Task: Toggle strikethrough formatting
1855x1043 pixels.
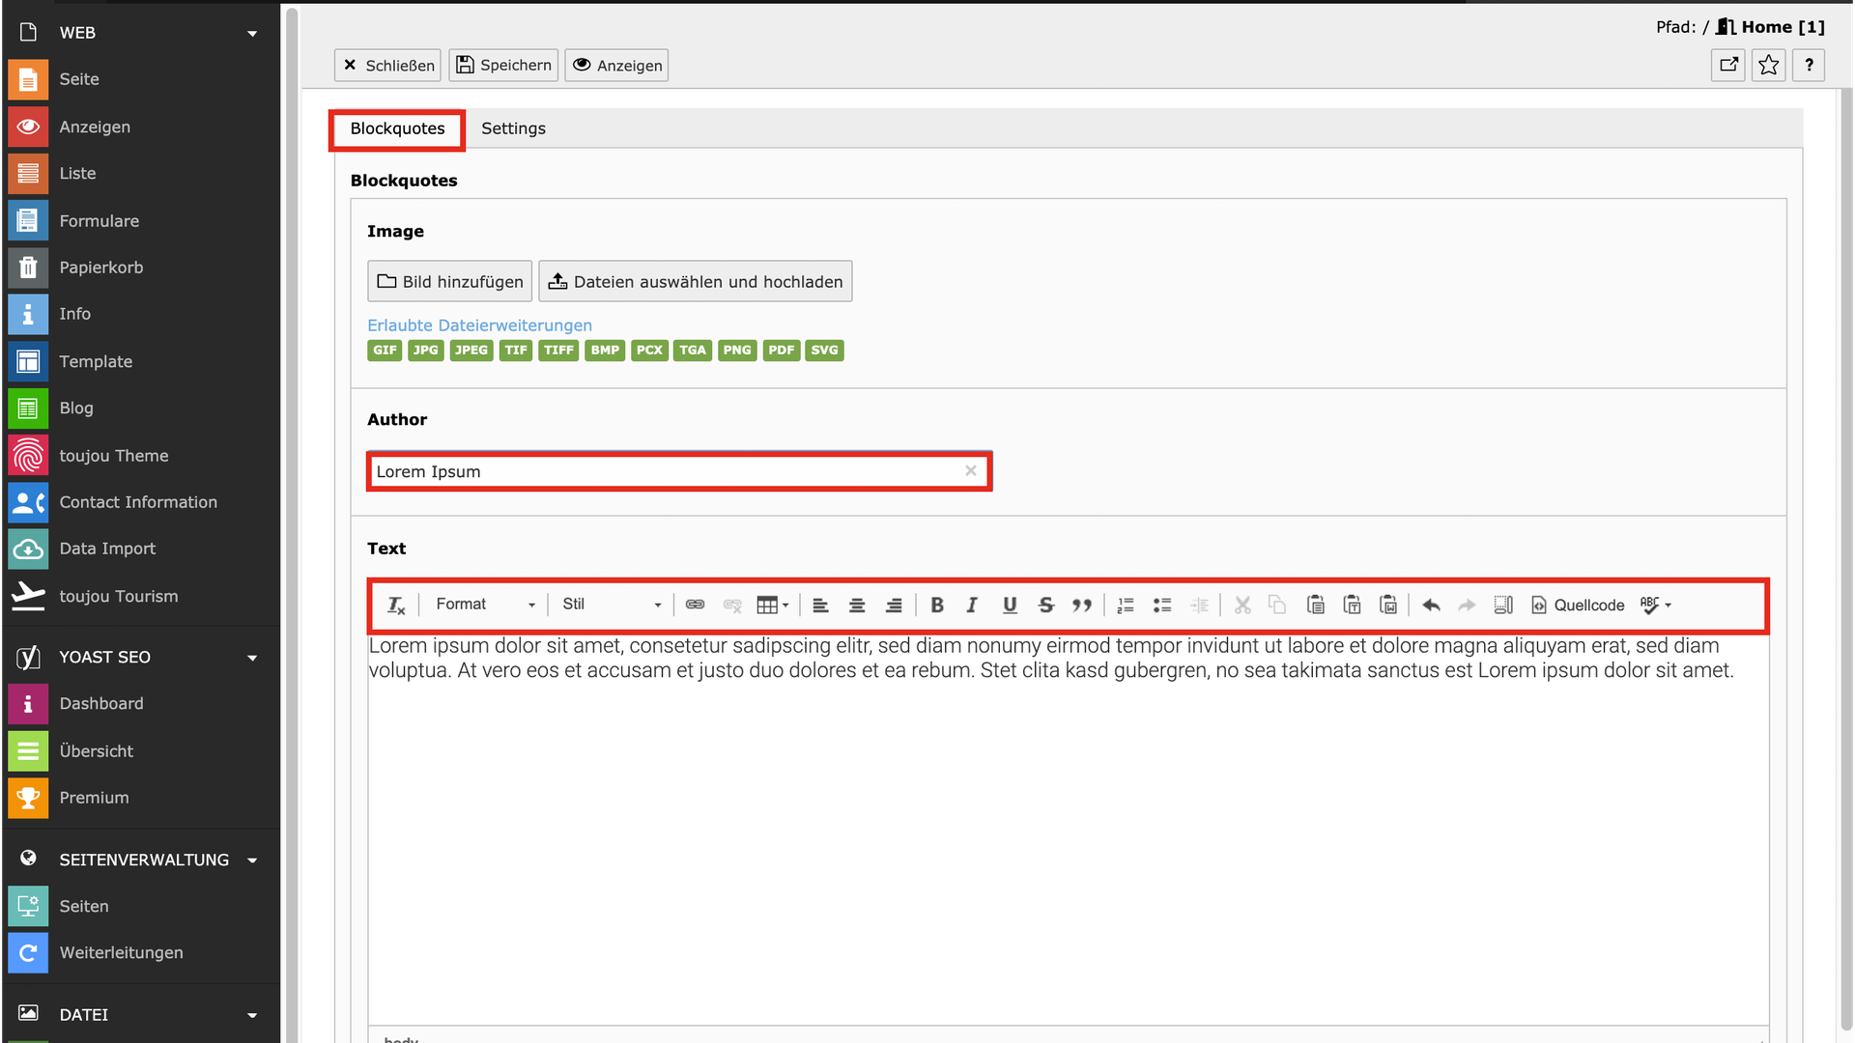Action: coord(1045,606)
